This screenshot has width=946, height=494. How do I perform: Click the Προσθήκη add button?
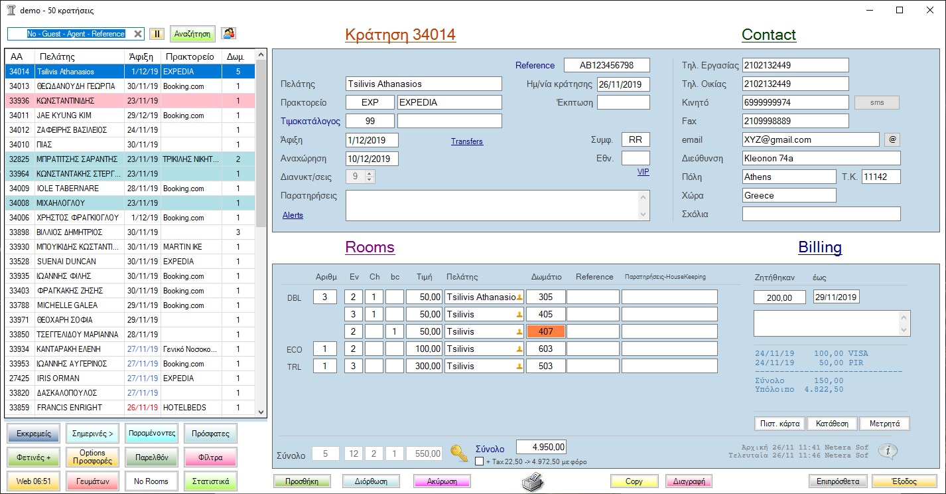pyautogui.click(x=301, y=481)
